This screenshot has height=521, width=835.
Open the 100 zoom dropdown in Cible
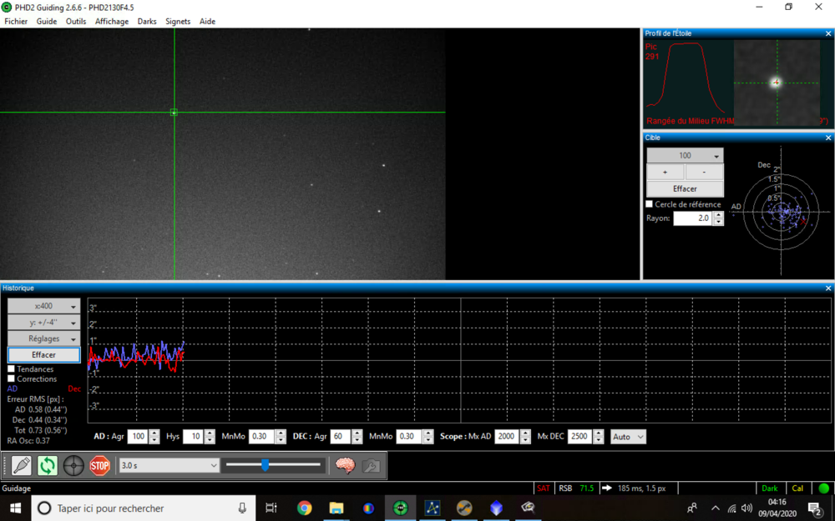click(685, 155)
